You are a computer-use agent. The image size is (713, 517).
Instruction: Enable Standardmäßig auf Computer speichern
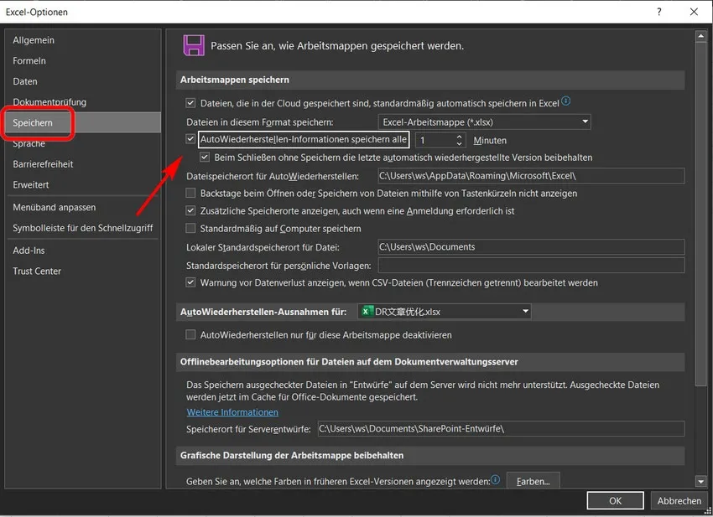[x=190, y=228]
